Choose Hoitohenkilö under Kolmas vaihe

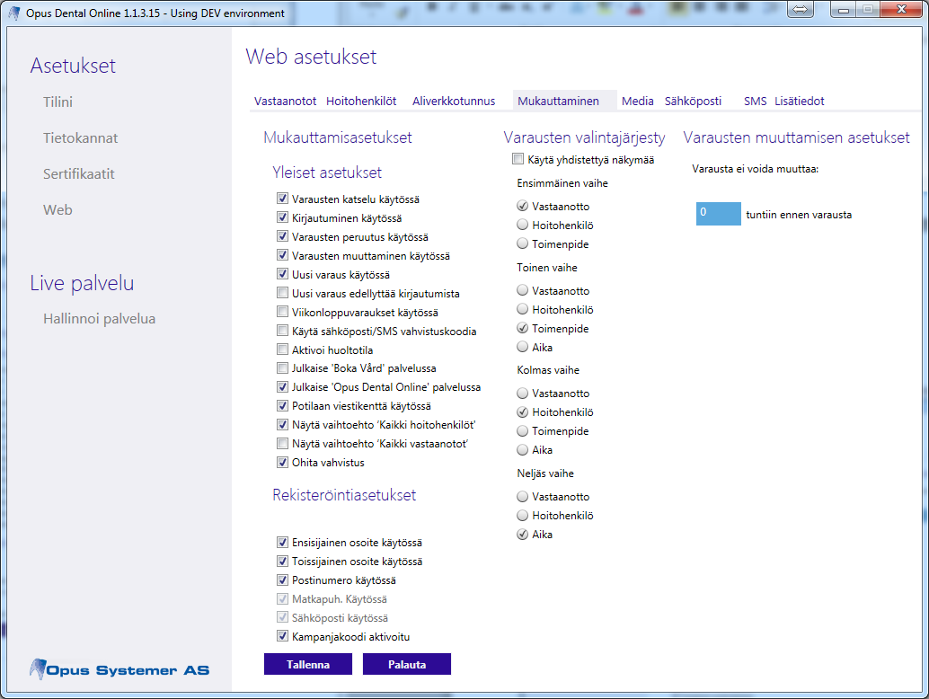[x=523, y=411]
